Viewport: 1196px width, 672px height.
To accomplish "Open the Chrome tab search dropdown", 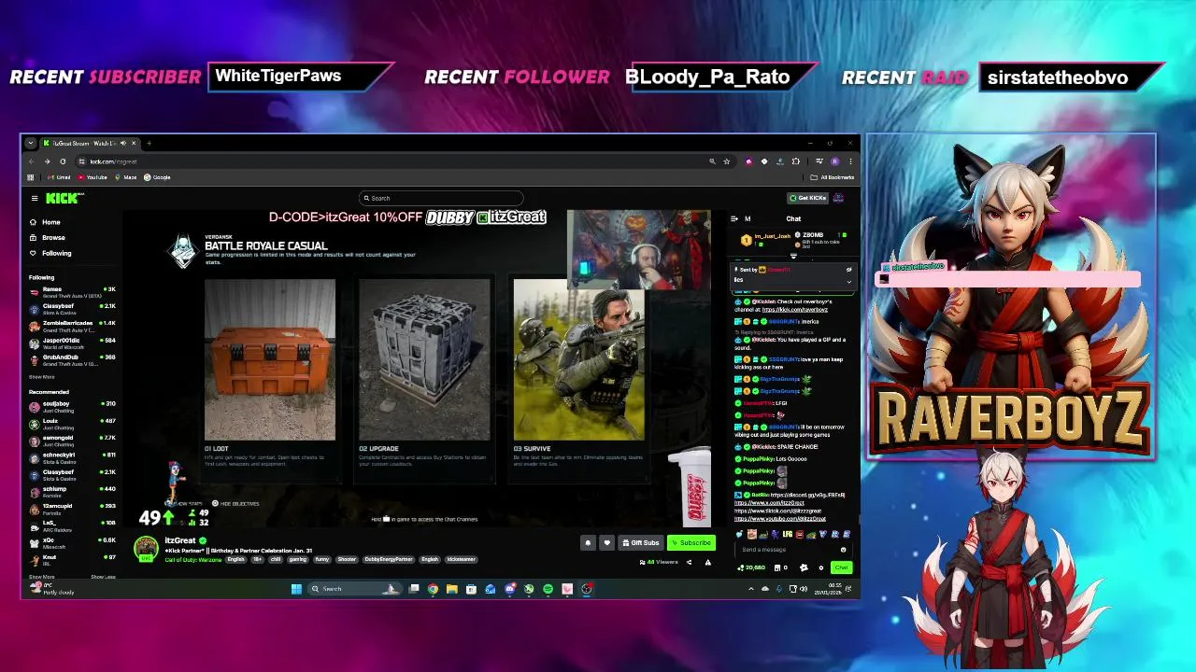I will point(31,143).
